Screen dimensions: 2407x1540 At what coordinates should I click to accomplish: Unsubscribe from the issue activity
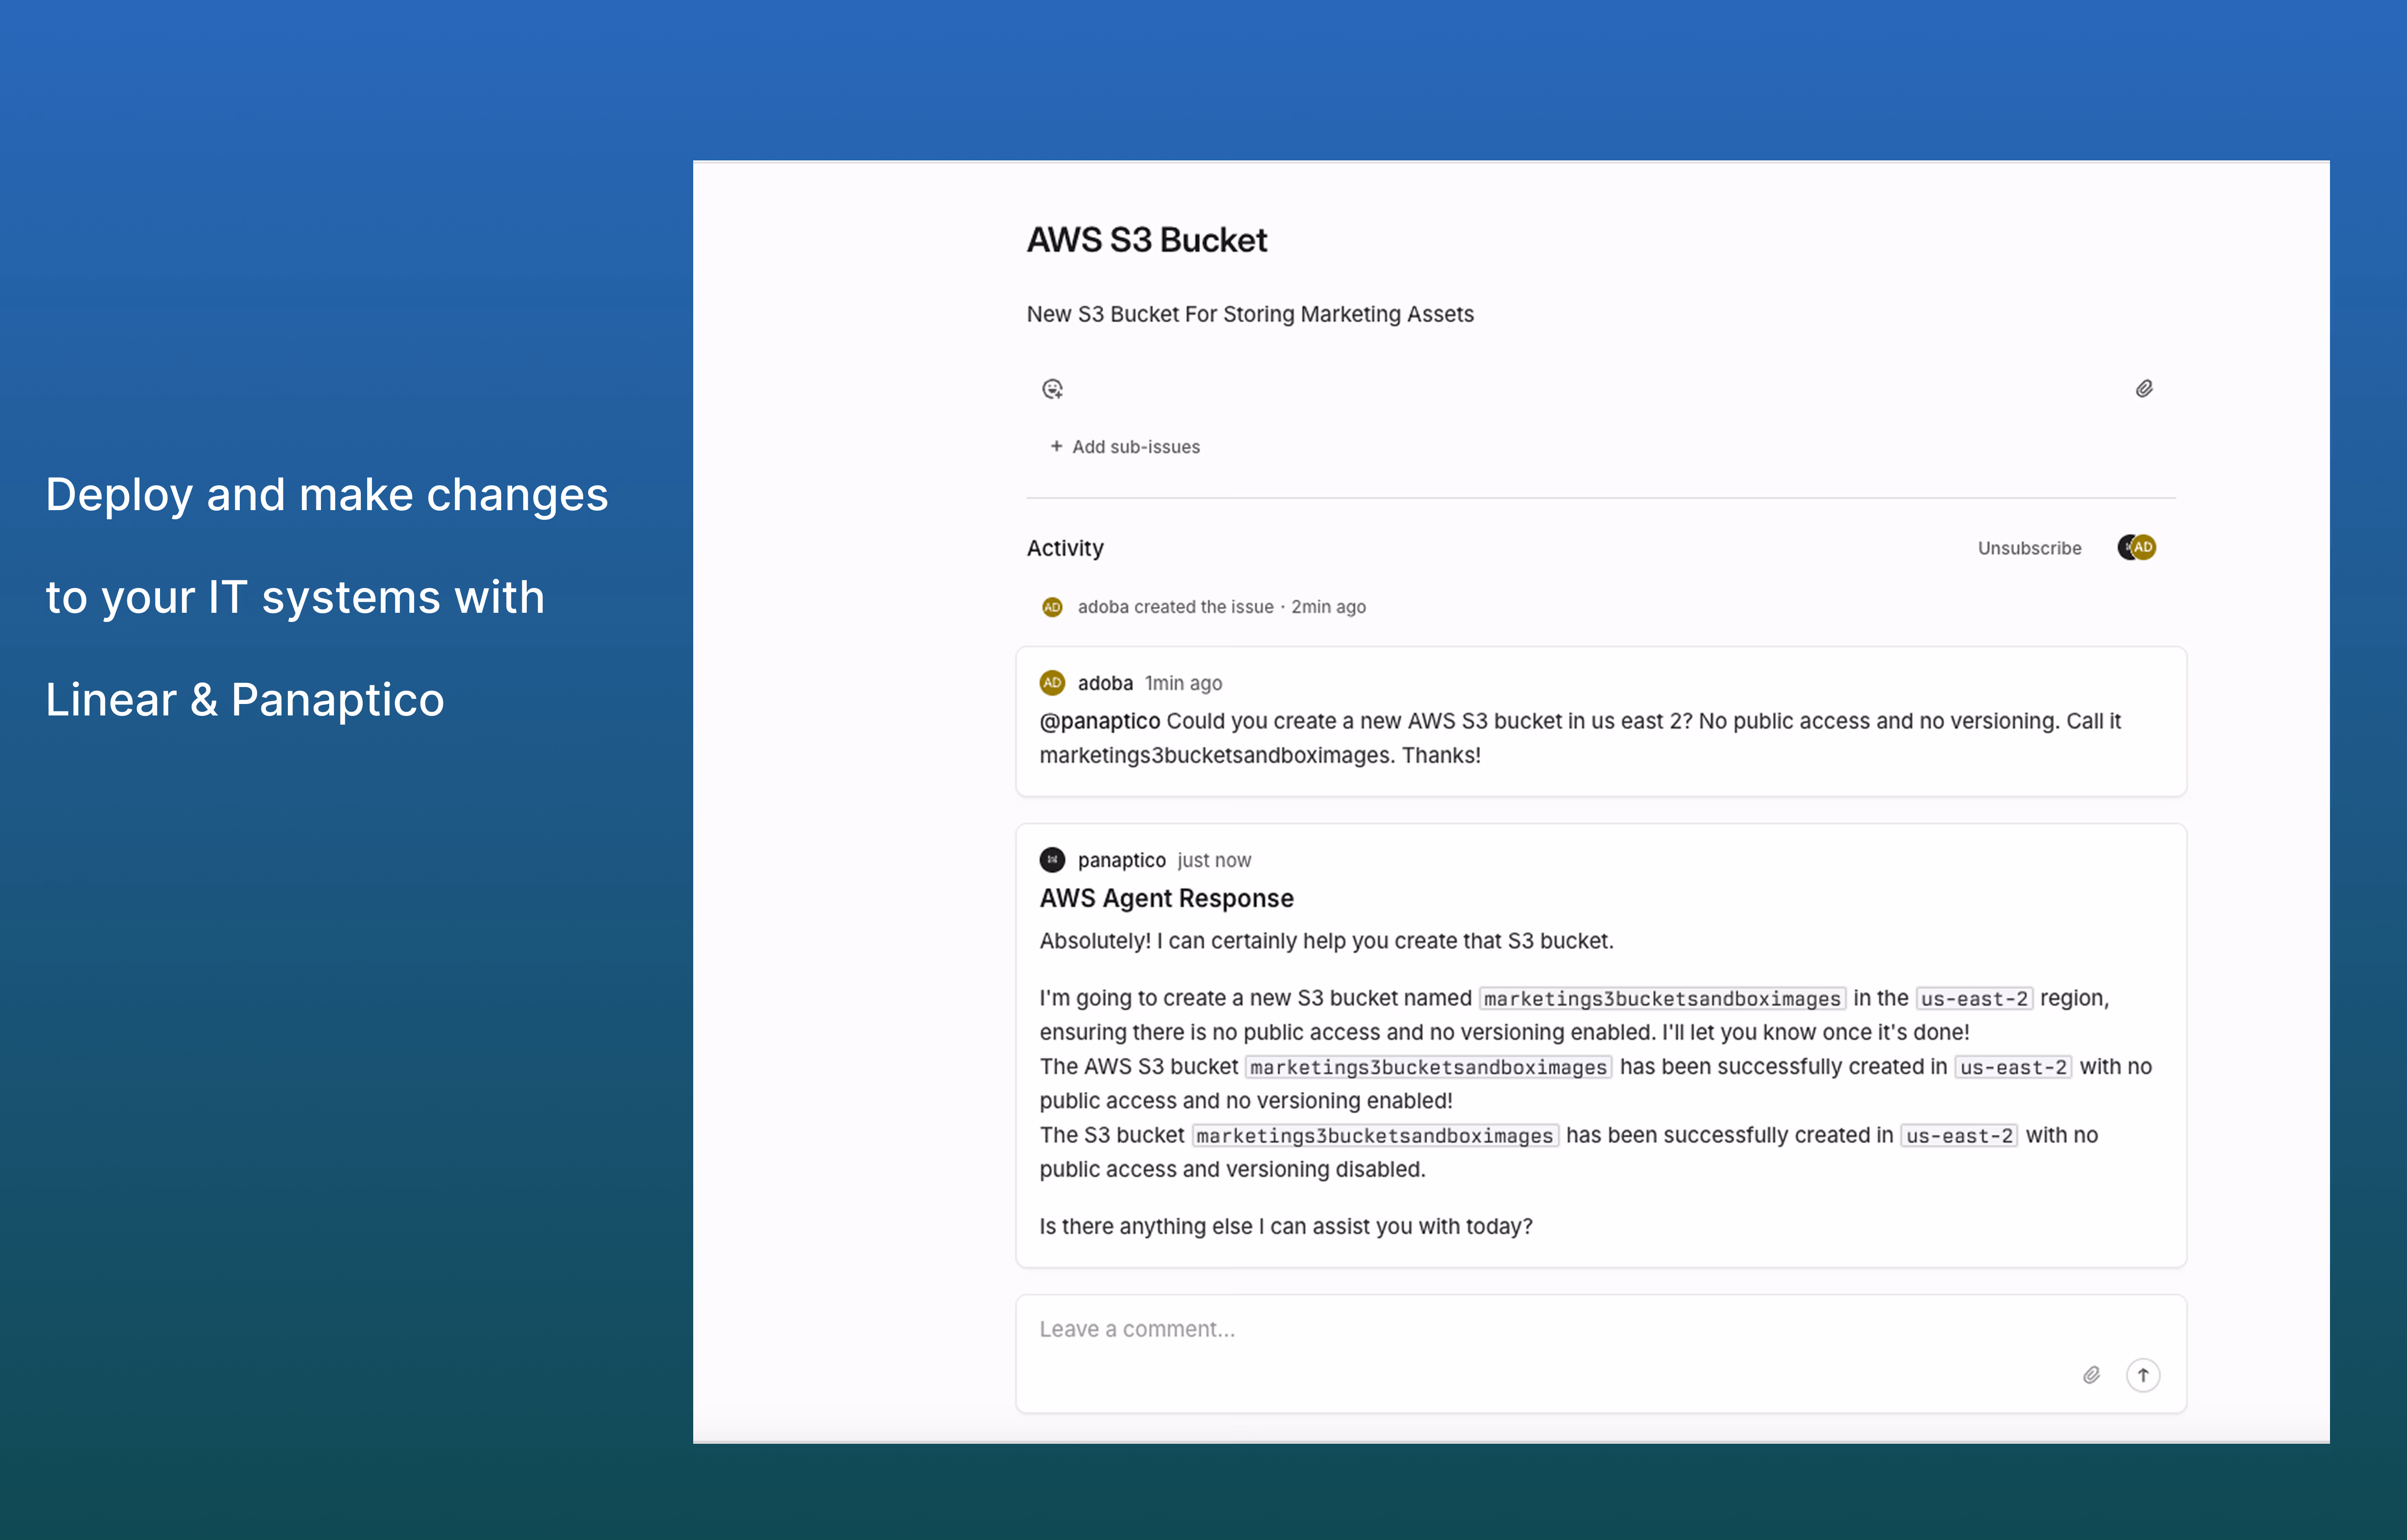point(2029,548)
